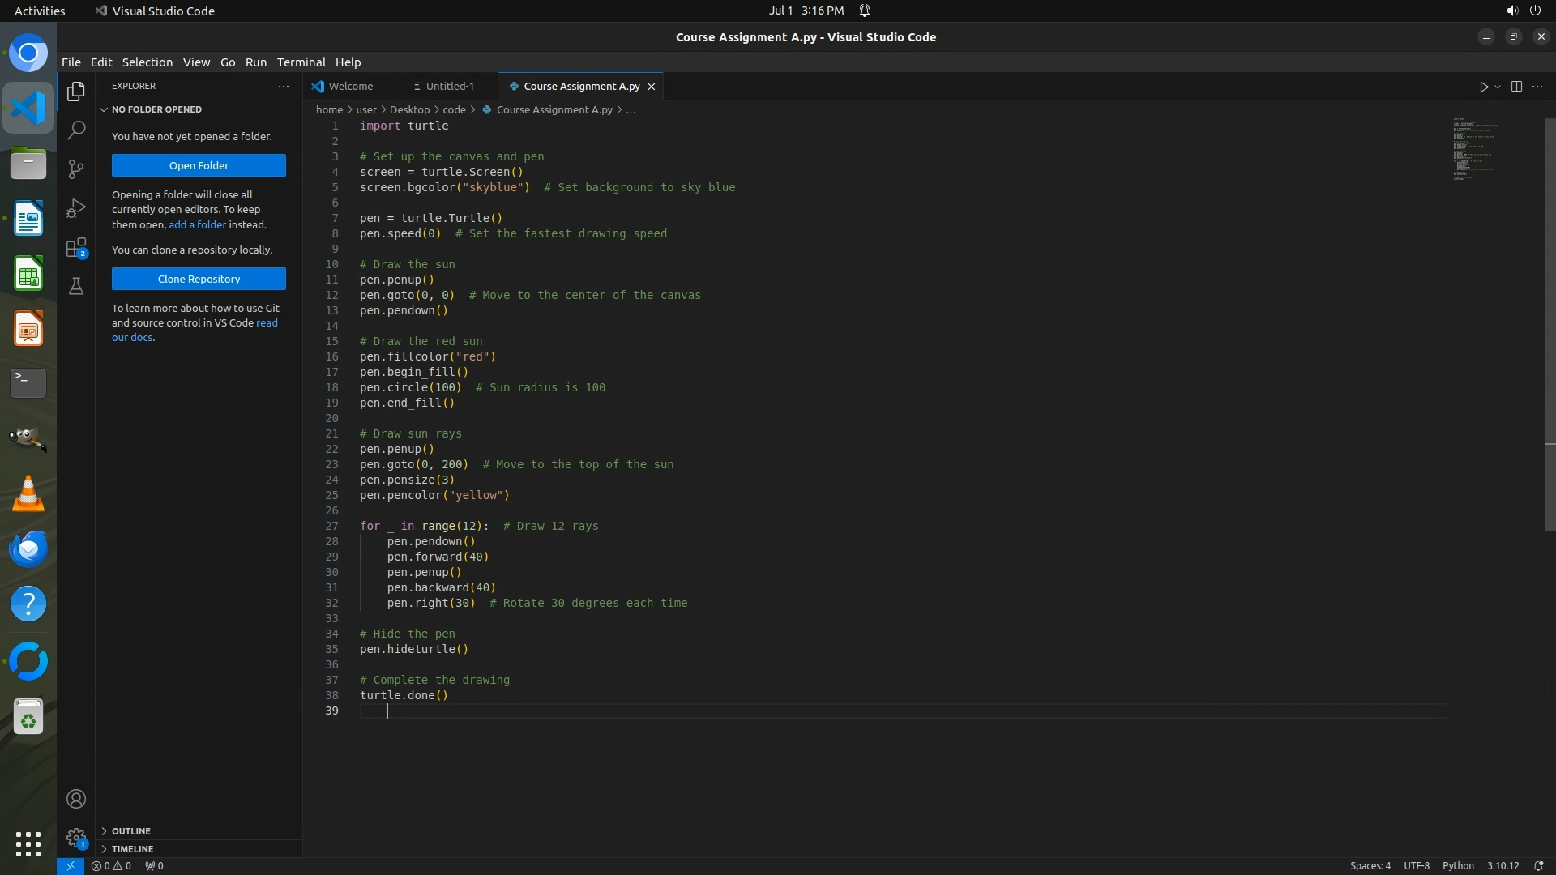This screenshot has width=1556, height=875.
Task: Open the Extensions view
Action: pyautogui.click(x=76, y=248)
